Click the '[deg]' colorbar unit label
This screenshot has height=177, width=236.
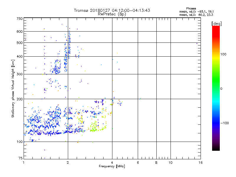tap(217, 24)
